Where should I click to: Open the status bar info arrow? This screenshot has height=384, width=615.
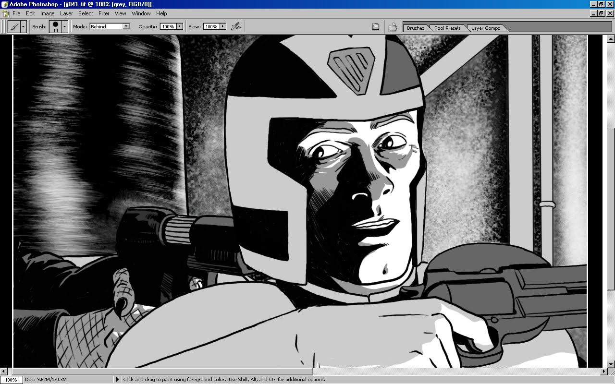tap(117, 380)
